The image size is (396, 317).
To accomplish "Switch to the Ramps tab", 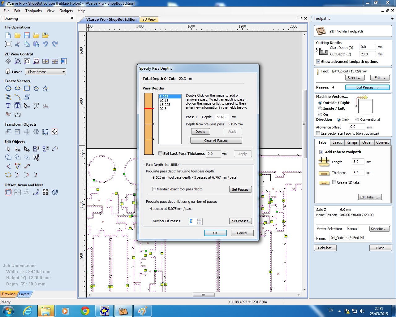I will coord(352,142).
